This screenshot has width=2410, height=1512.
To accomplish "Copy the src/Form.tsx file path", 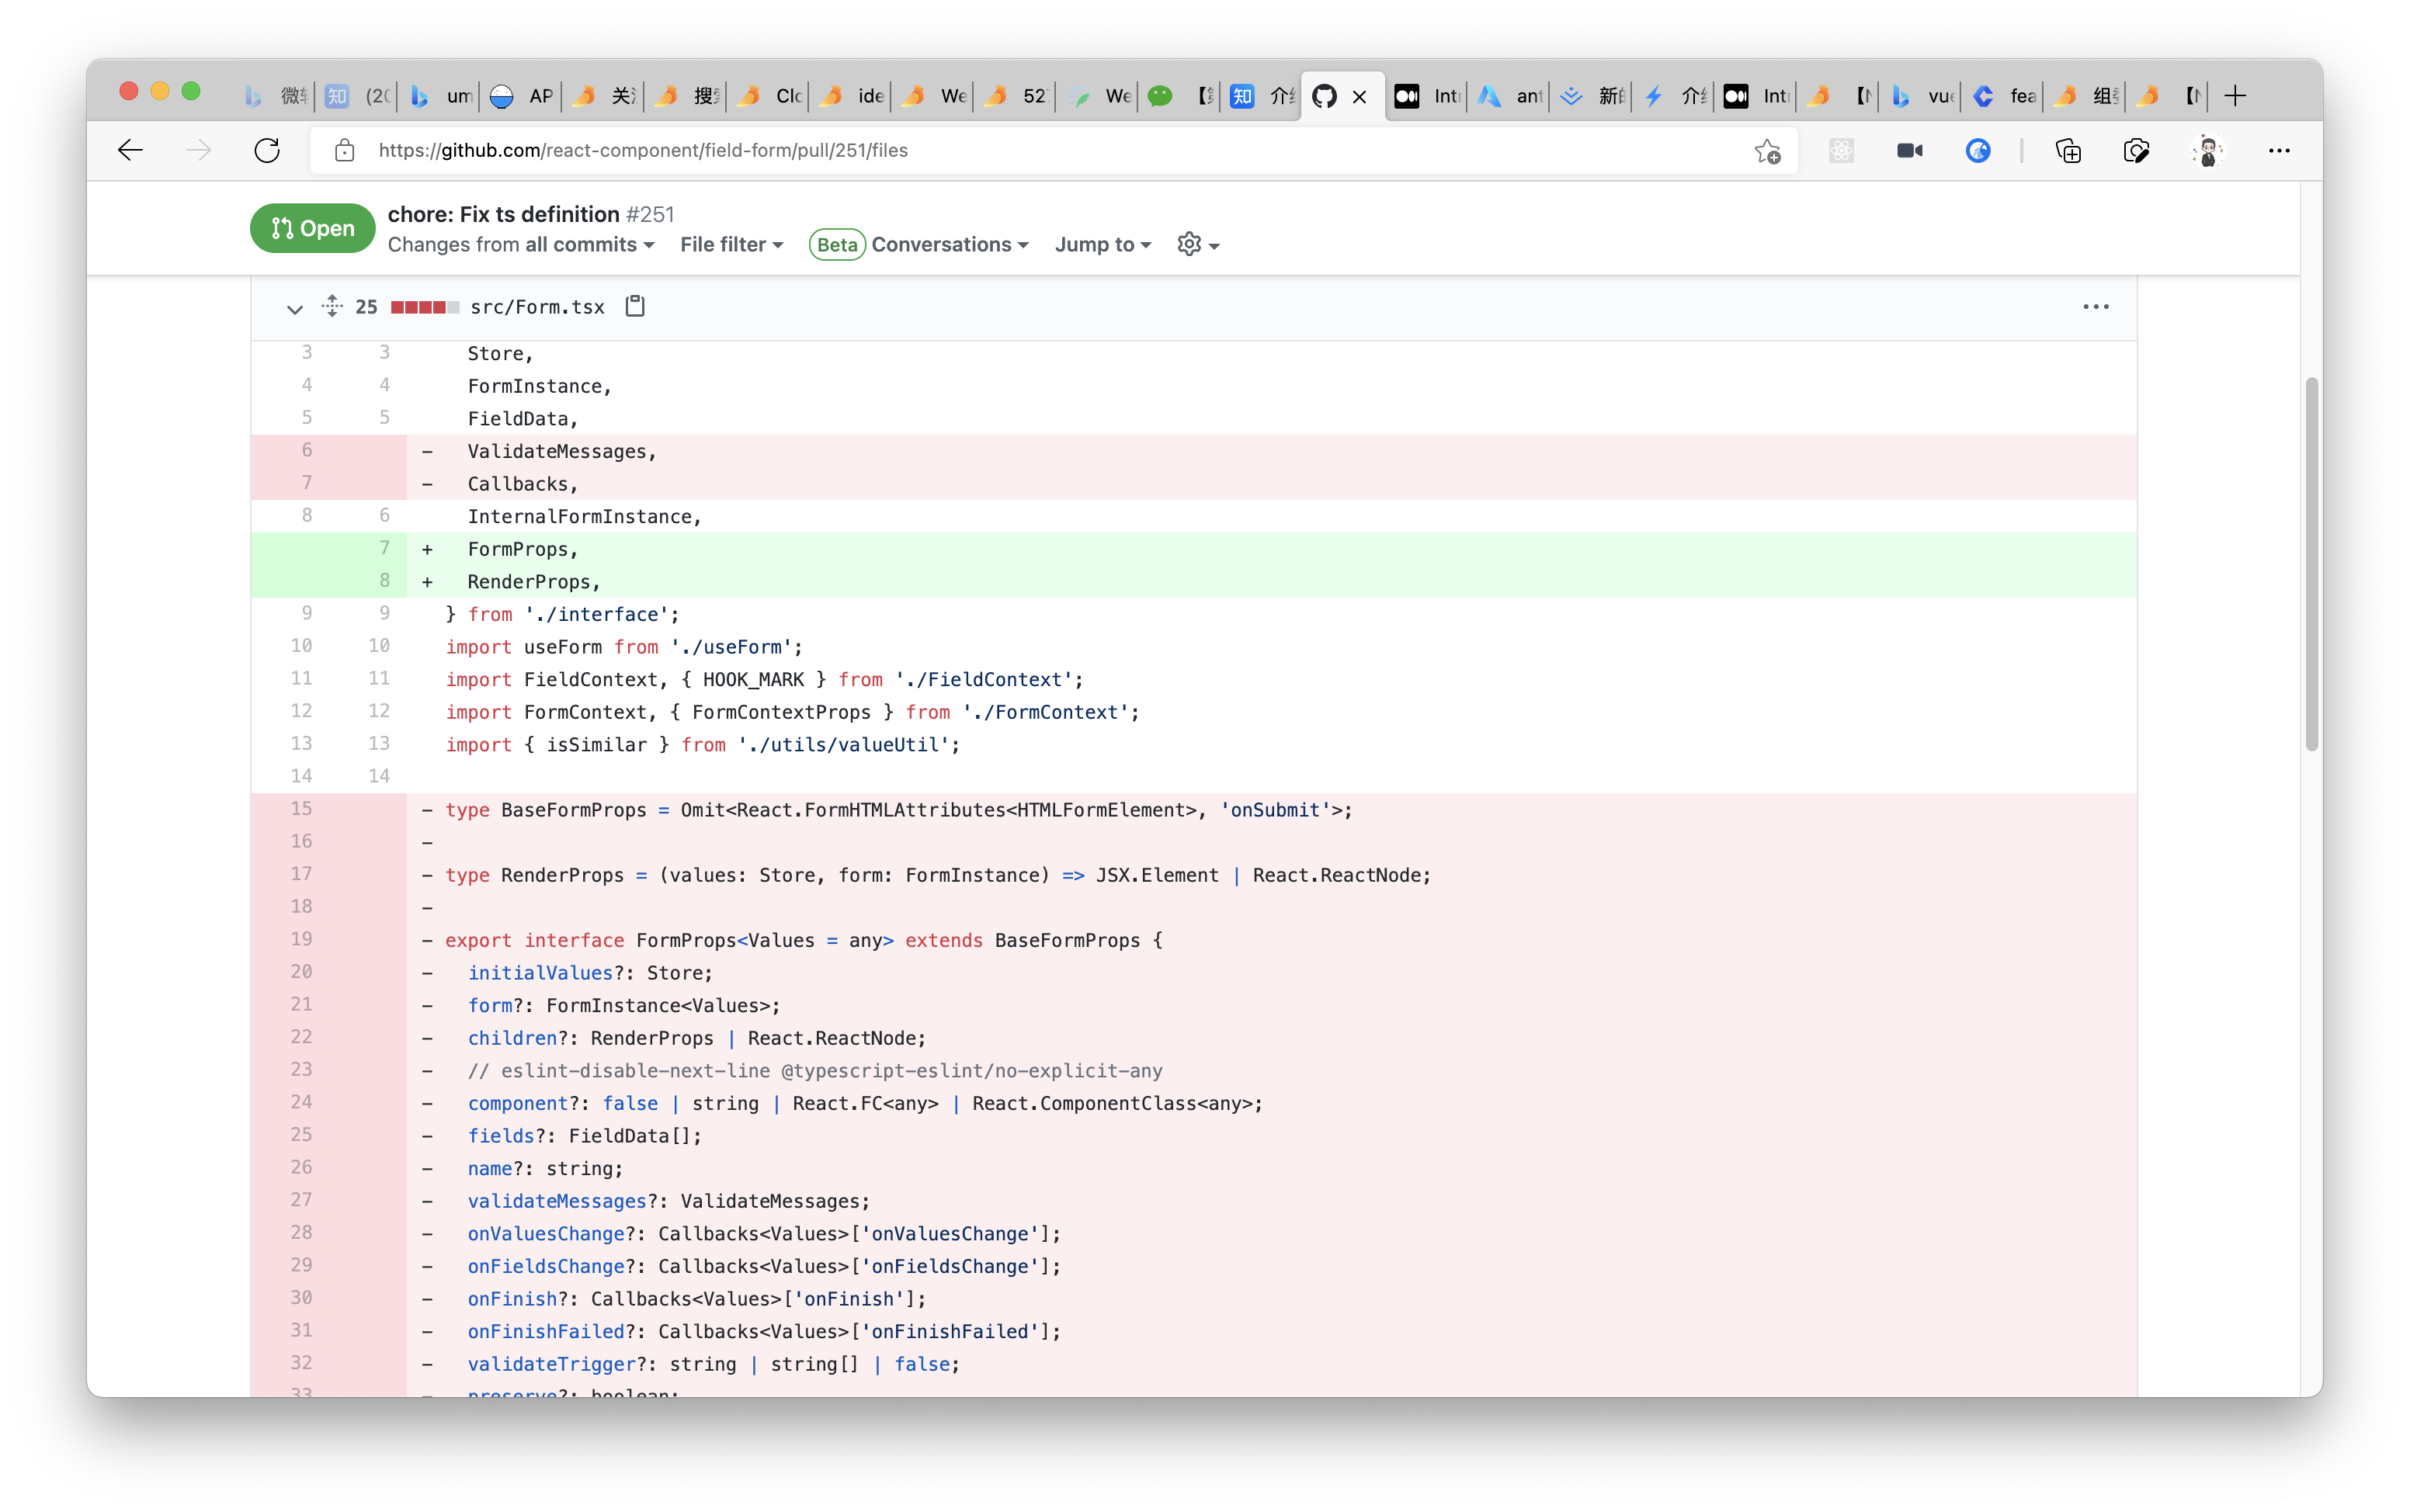I will tap(635, 306).
